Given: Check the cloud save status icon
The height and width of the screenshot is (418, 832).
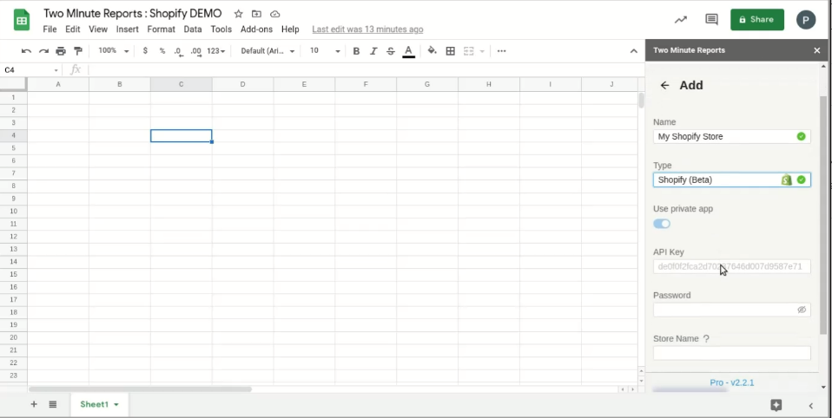Looking at the screenshot, I should (x=274, y=14).
